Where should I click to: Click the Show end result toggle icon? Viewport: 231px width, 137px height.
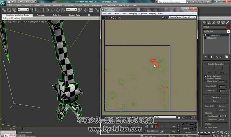tap(211, 57)
